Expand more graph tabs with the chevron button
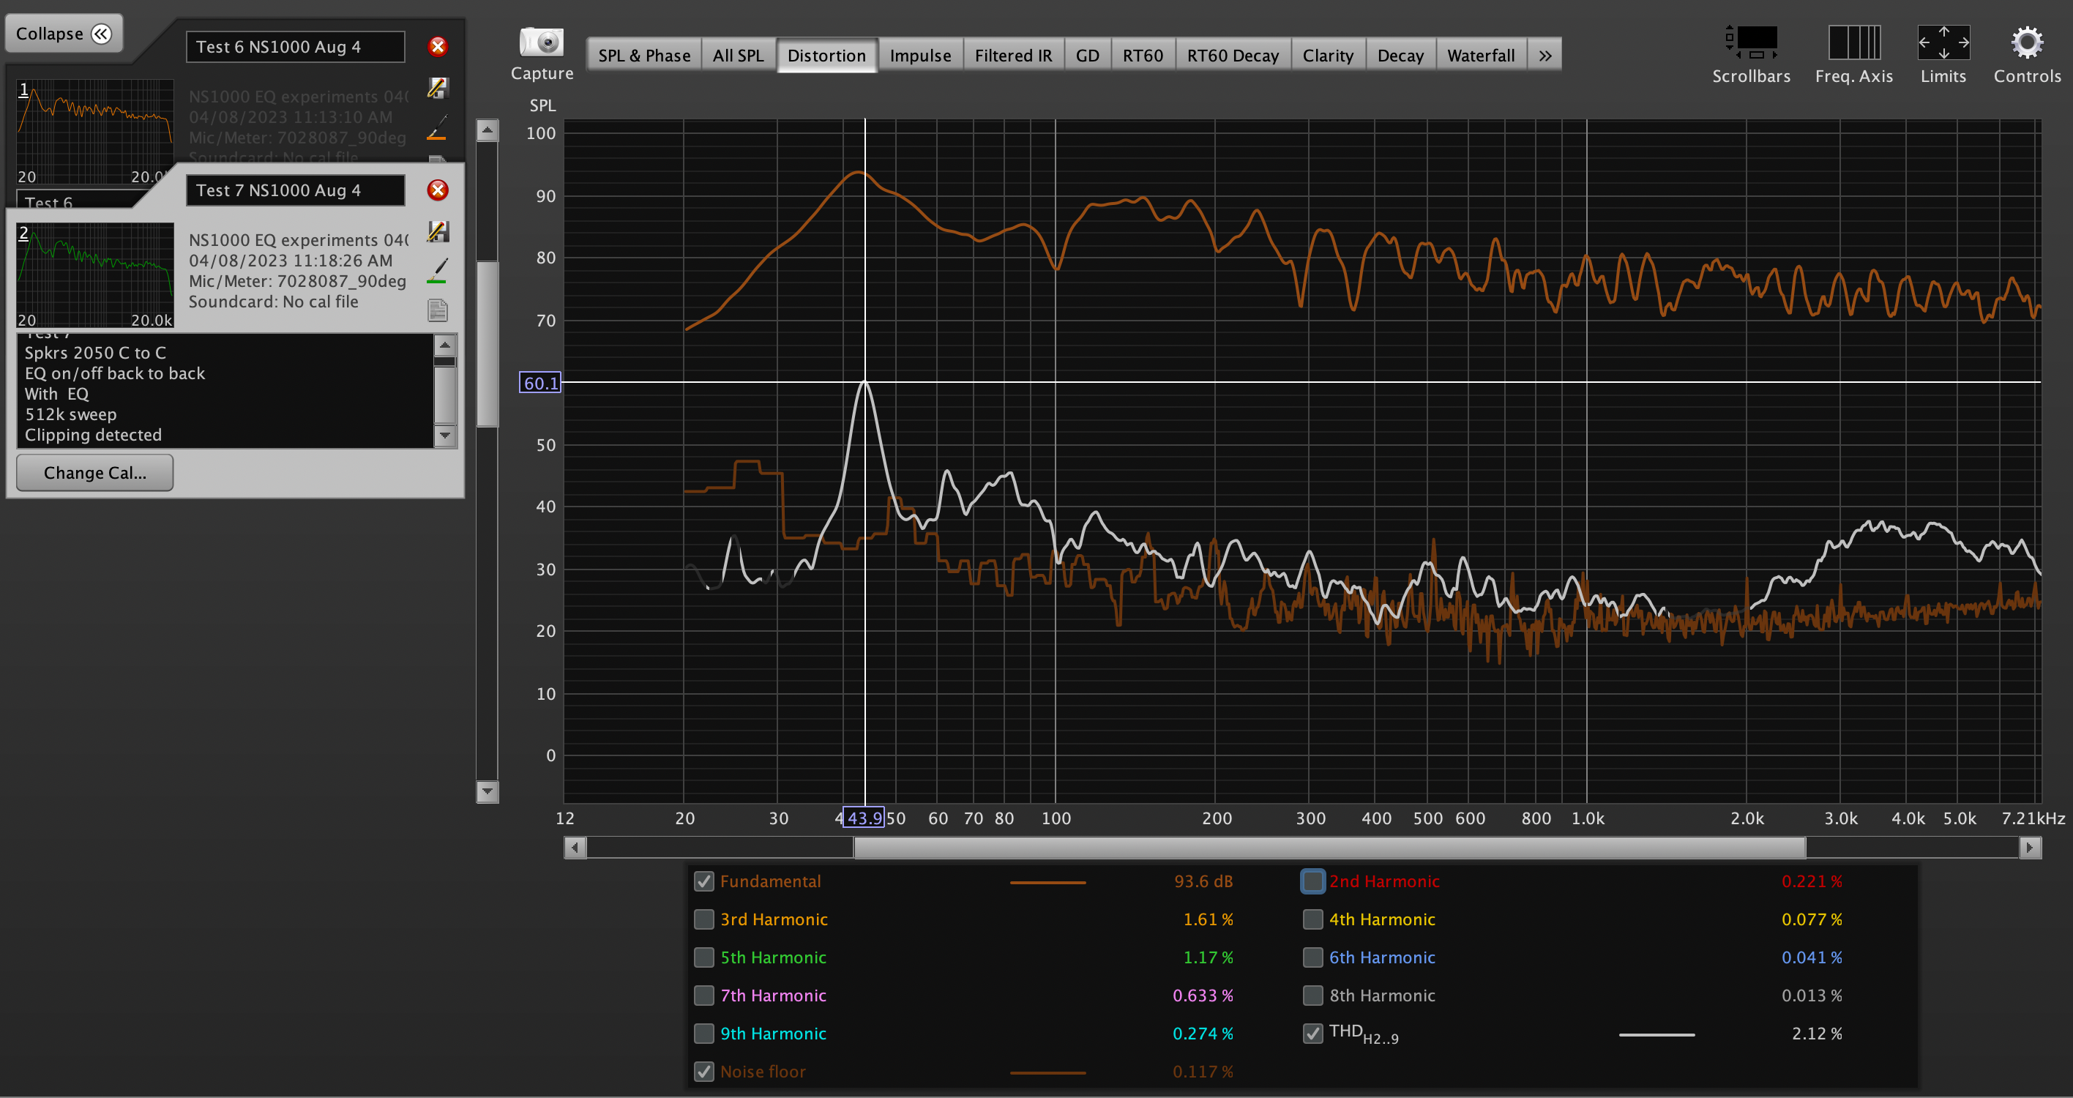 pos(1545,56)
